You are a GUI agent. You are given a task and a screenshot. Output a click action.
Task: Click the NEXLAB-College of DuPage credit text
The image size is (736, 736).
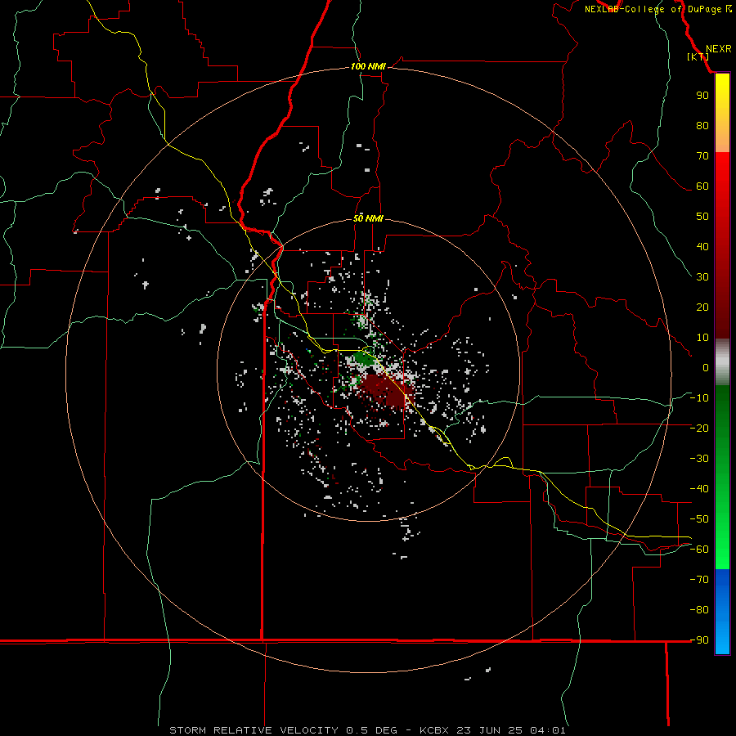click(657, 9)
